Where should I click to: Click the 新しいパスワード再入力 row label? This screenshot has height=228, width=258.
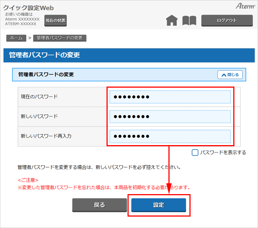[x=46, y=136]
